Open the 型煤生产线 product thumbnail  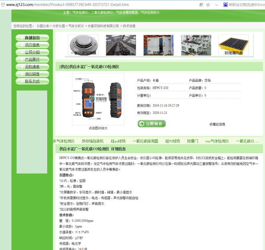(x=121, y=45)
